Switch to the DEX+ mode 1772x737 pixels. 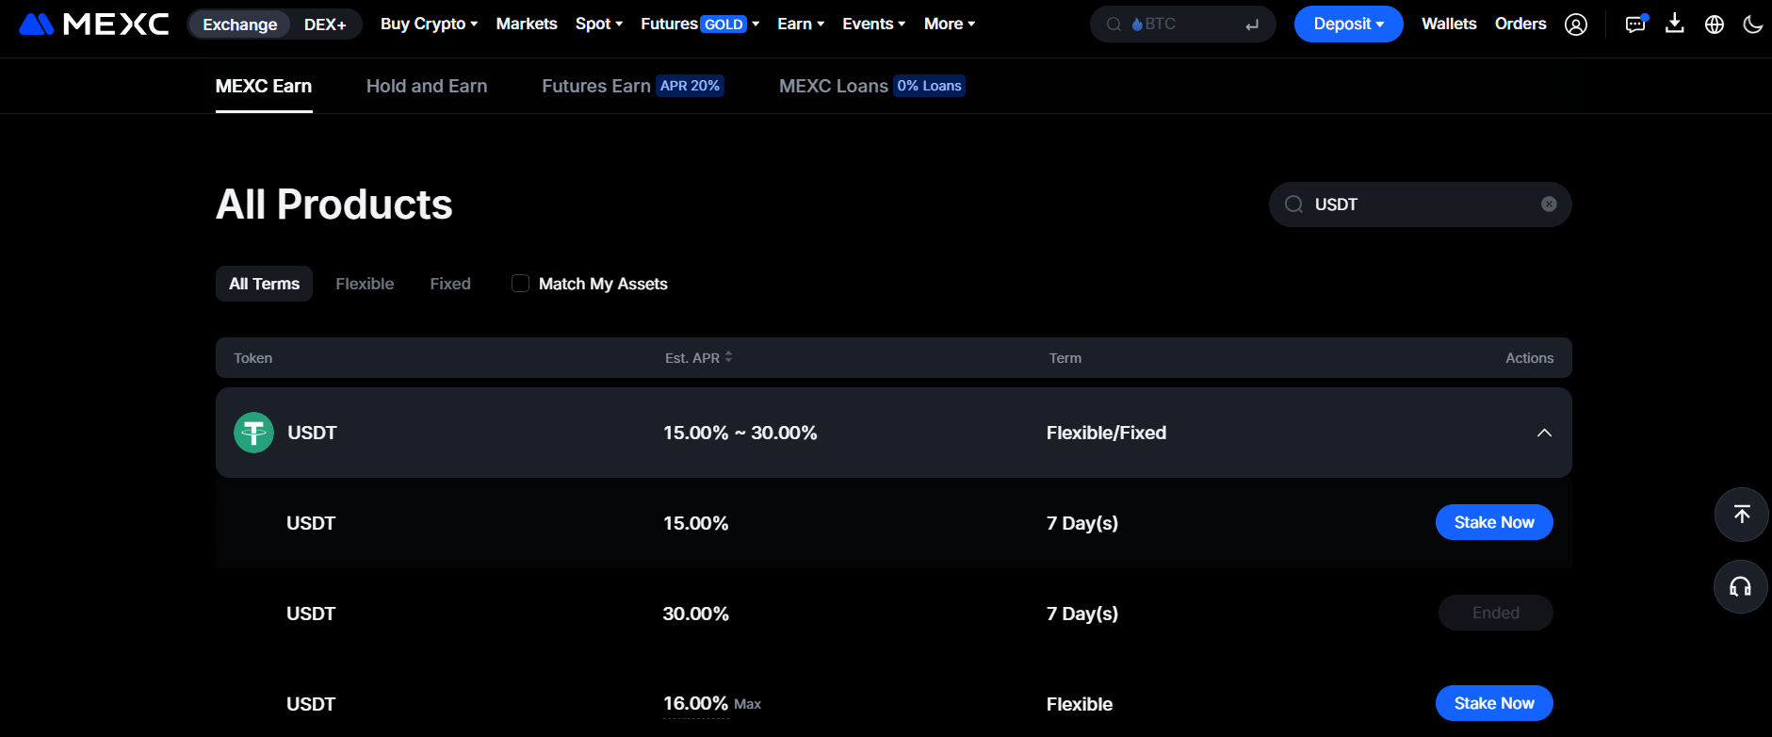325,25
